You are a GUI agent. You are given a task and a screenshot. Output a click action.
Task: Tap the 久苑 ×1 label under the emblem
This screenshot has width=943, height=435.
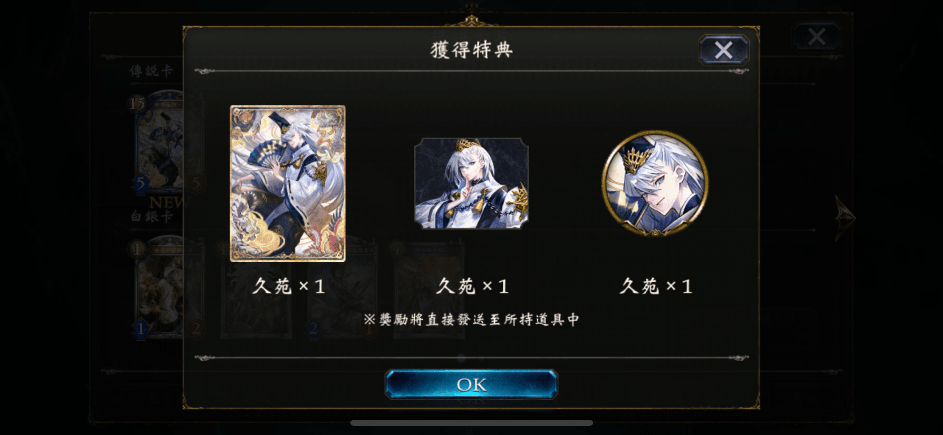click(x=472, y=287)
